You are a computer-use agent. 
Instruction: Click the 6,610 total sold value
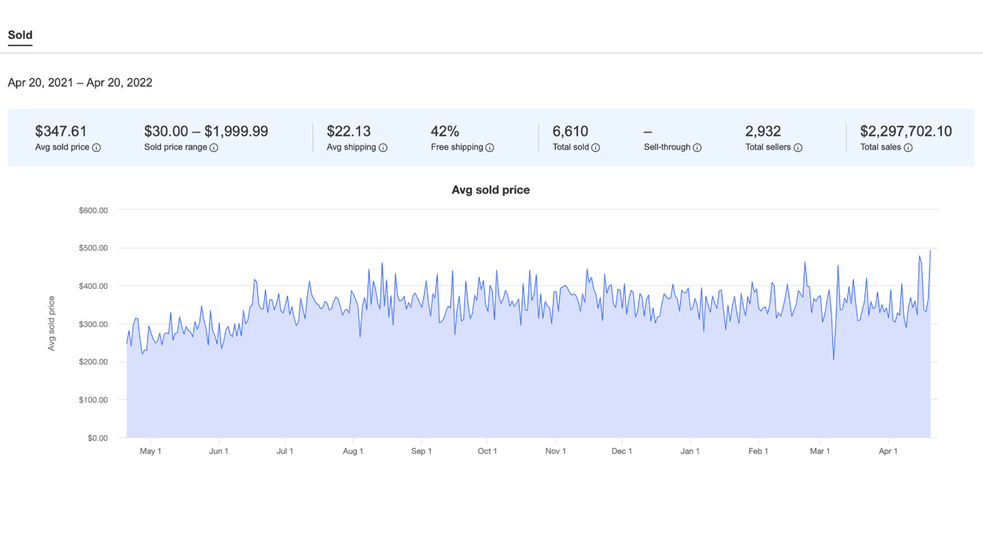[x=571, y=131]
